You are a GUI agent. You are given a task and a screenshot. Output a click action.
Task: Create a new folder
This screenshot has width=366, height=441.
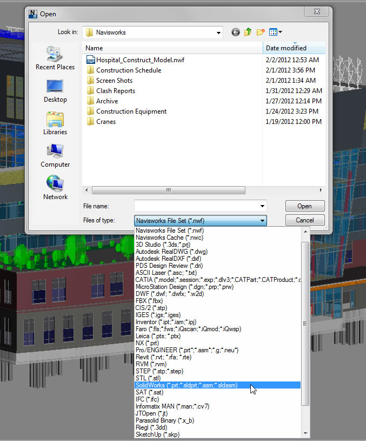(x=261, y=32)
